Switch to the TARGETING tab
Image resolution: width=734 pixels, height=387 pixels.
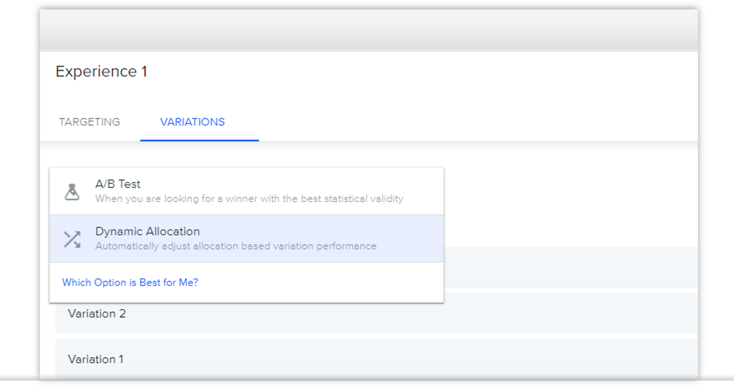(x=89, y=122)
